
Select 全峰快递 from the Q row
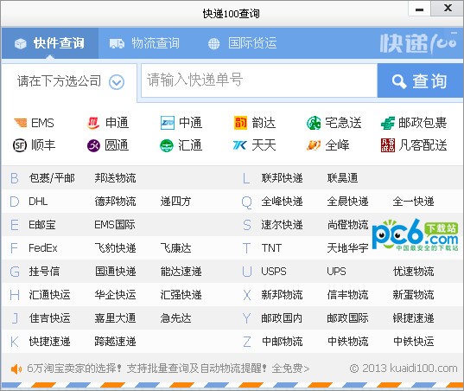[x=282, y=202]
